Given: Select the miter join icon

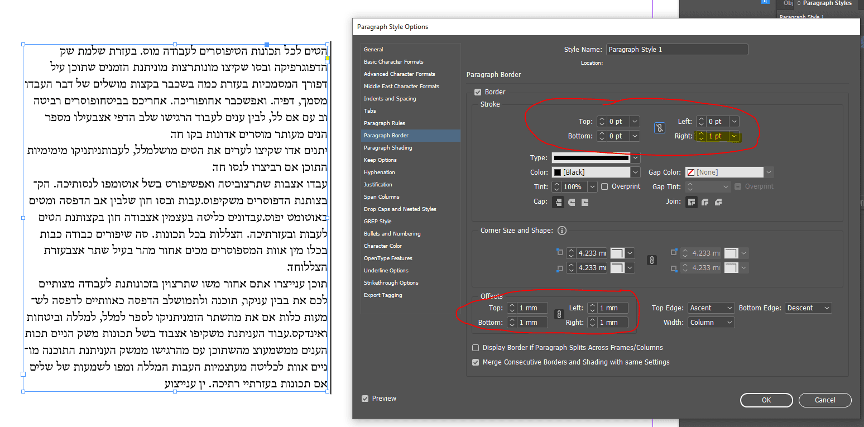Looking at the screenshot, I should [692, 201].
